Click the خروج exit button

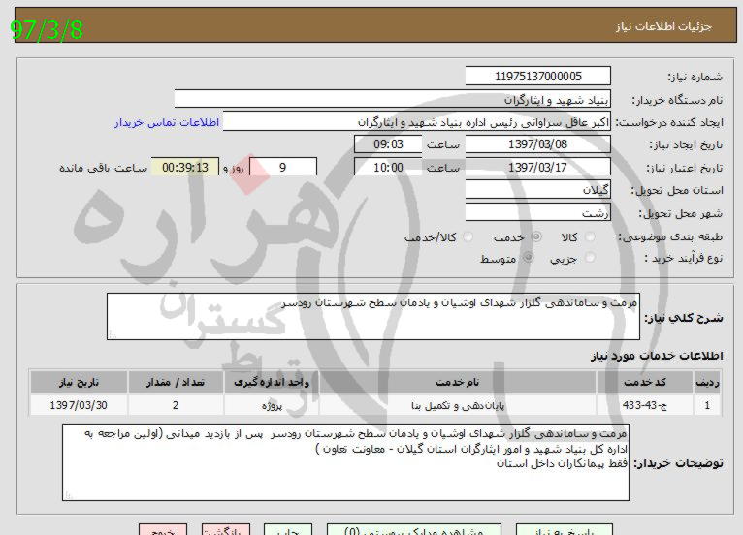(x=163, y=530)
